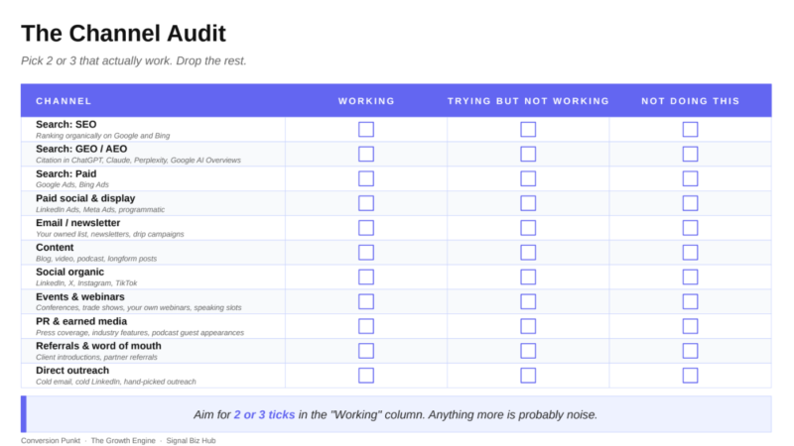Image resolution: width=794 pixels, height=446 pixels.
Task: Click Signal Biz Hub in the footer
Action: pos(191,440)
